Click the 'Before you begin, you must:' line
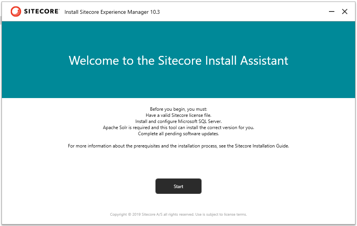 178,109
